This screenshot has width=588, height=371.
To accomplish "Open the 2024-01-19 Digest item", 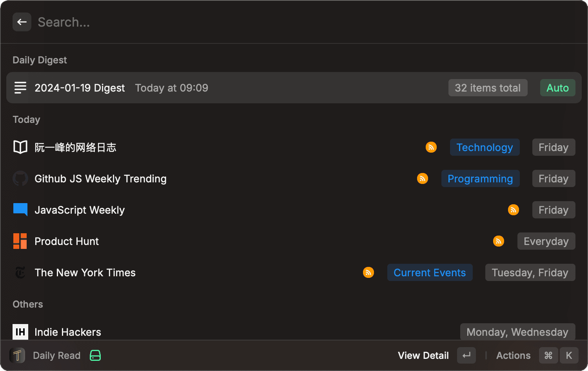I will tap(80, 88).
